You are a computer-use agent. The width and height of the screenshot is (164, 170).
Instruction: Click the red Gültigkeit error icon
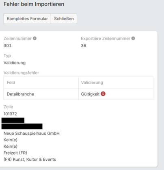tap(103, 94)
